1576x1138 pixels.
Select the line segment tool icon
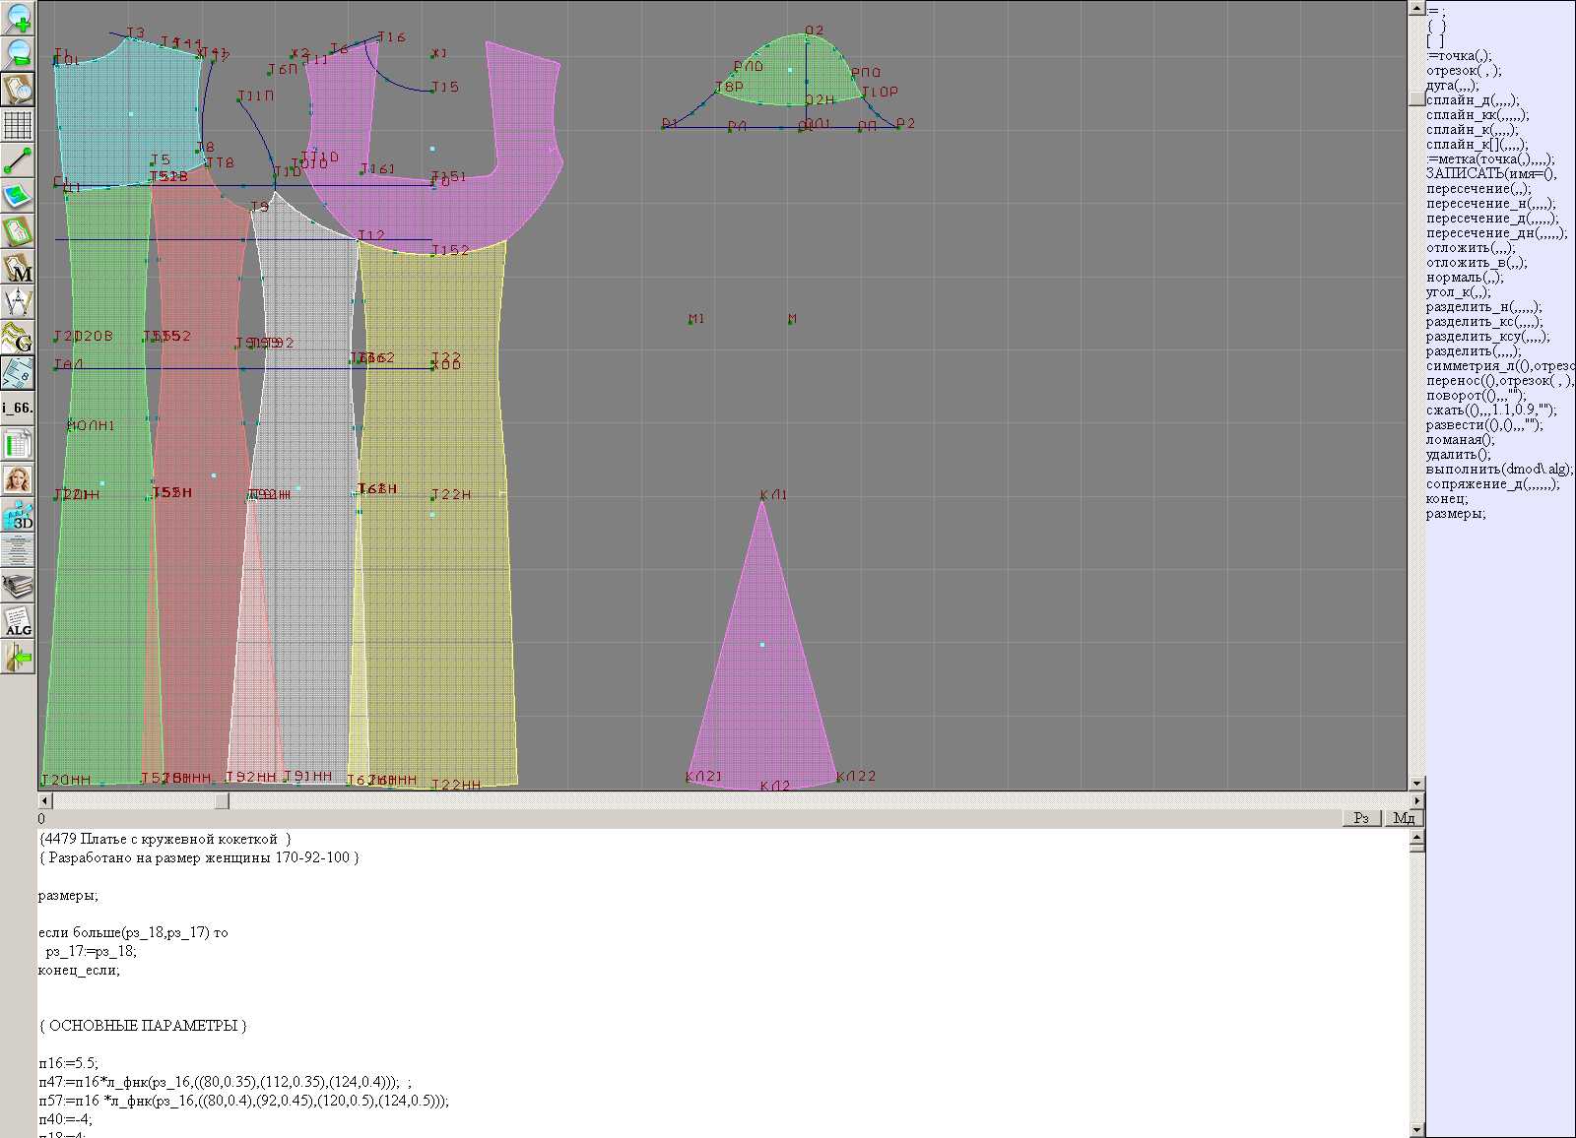pyautogui.click(x=18, y=160)
